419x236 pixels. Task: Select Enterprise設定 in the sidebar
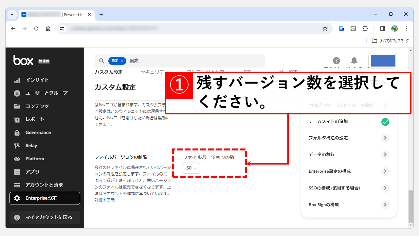[45, 198]
